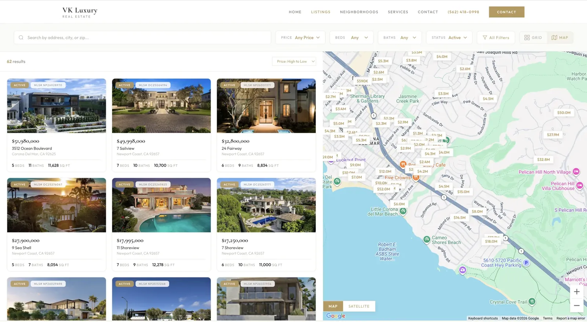Select the $12.0M map price marker
587x322 pixels.
click(x=385, y=171)
